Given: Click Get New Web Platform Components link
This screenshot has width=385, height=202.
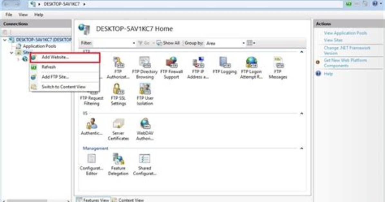Looking at the screenshot, I should tap(345, 63).
